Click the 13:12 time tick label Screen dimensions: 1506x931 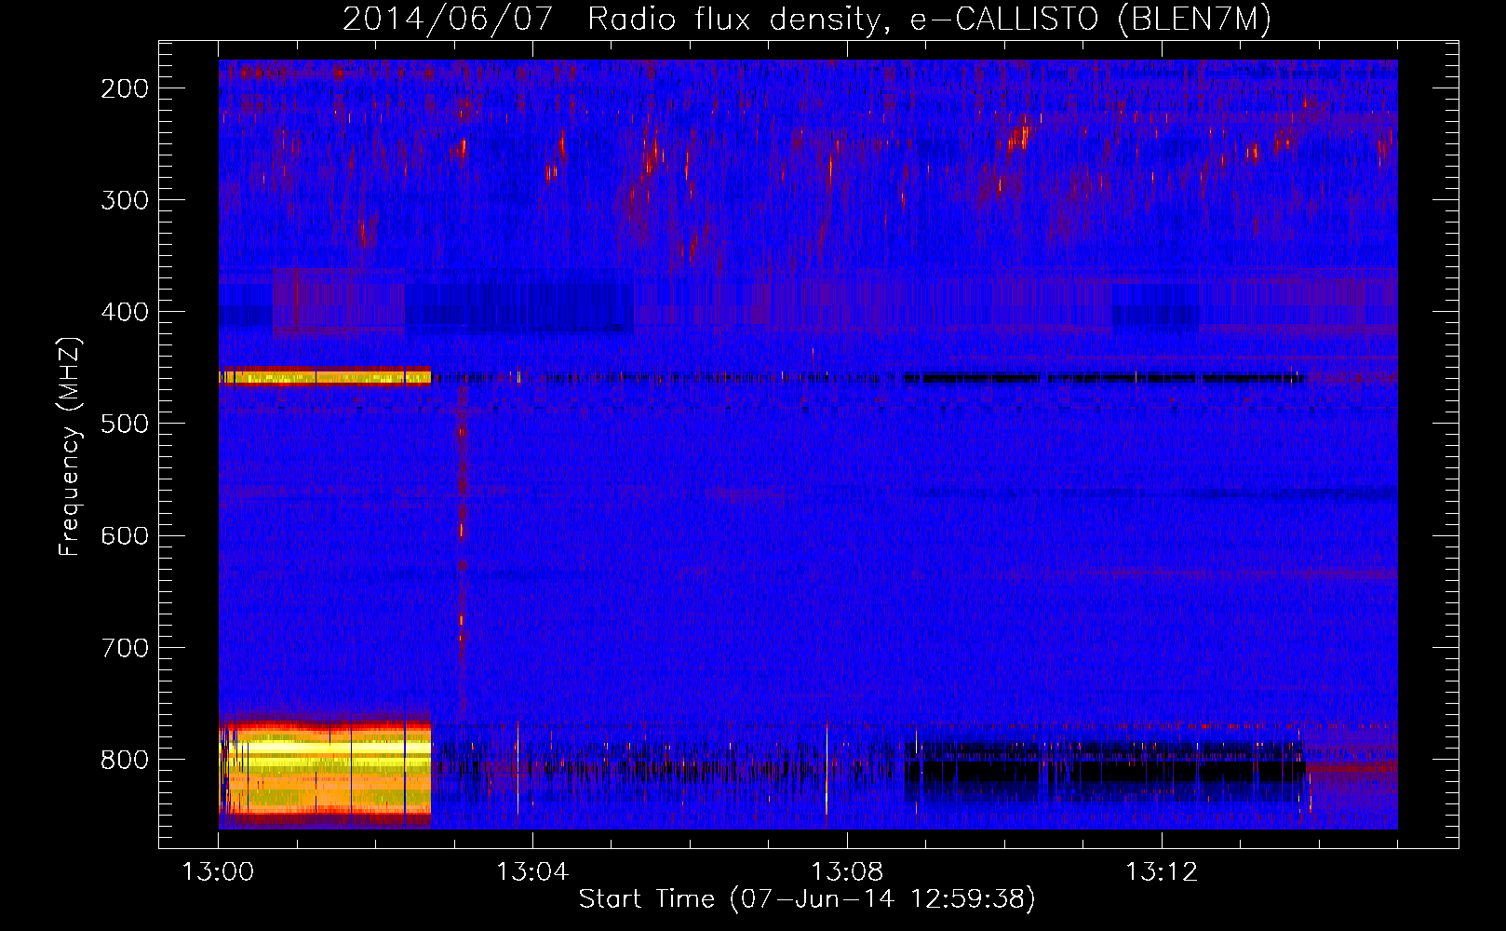pos(1162,872)
